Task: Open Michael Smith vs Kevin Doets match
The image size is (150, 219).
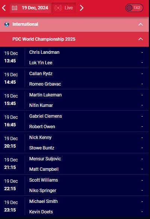Action: pos(75,206)
